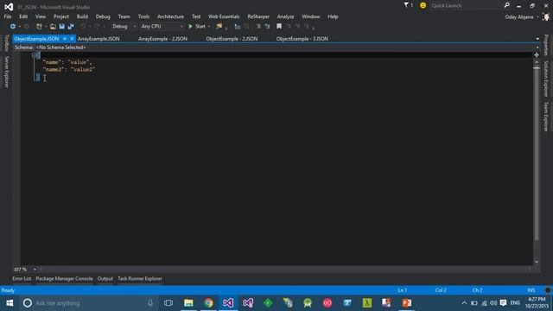Screen dimensions: 553x311
Task: Open the Package Manager Console tab
Action: (x=64, y=278)
